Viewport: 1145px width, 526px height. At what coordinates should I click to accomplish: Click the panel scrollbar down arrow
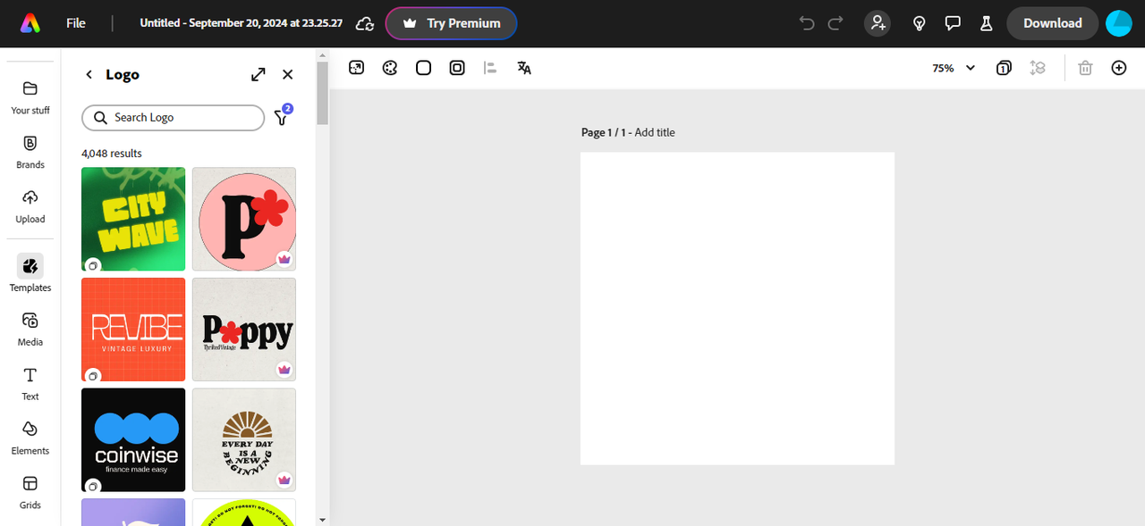(x=322, y=519)
